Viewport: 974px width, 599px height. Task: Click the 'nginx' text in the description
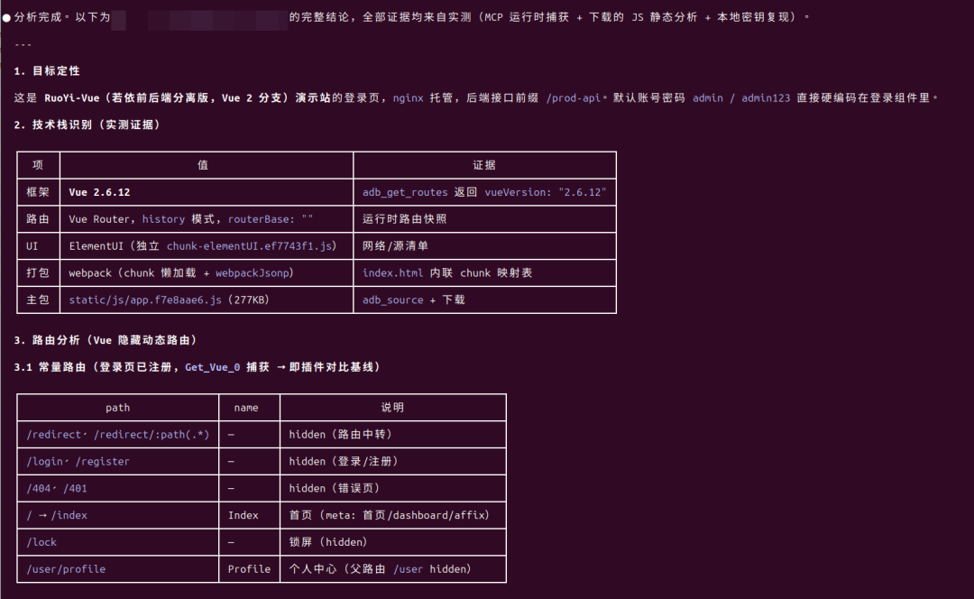[x=409, y=97]
